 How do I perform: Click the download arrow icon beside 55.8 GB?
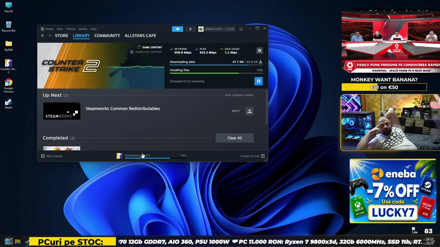(261, 62)
